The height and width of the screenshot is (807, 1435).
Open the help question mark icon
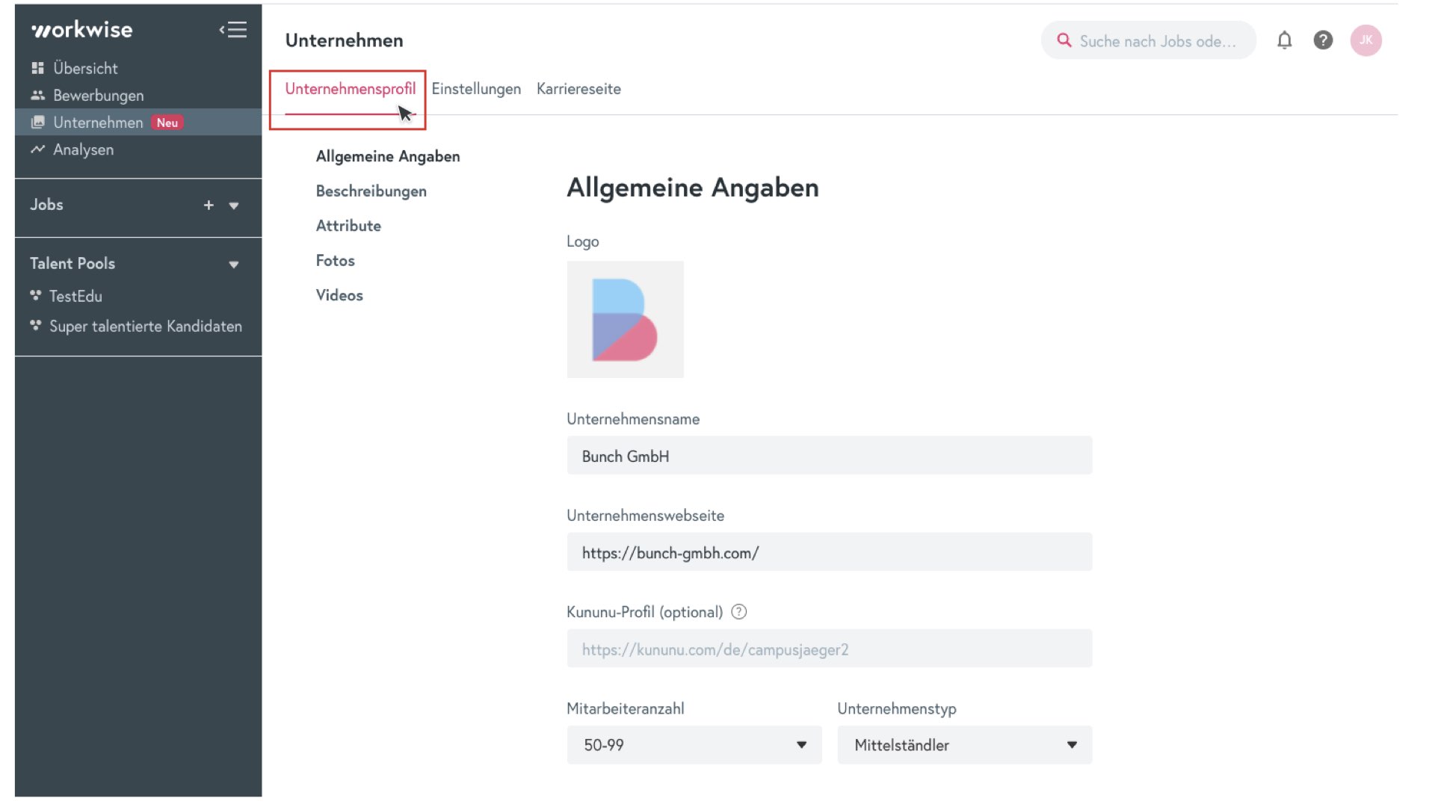[1323, 40]
